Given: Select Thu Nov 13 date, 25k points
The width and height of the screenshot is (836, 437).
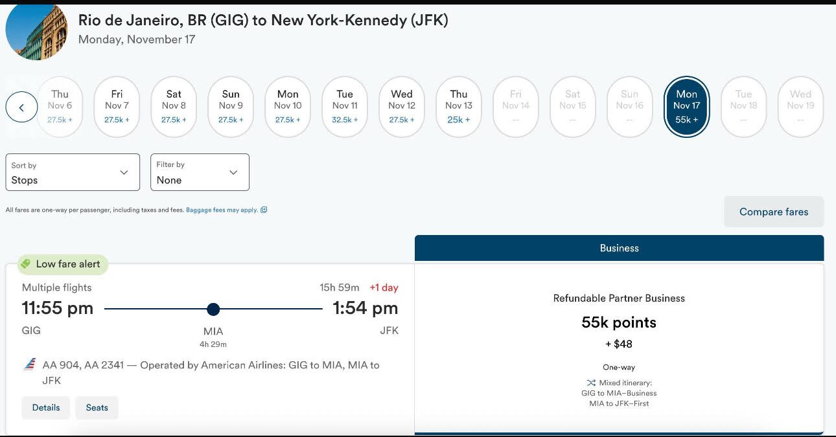Looking at the screenshot, I should click(459, 107).
